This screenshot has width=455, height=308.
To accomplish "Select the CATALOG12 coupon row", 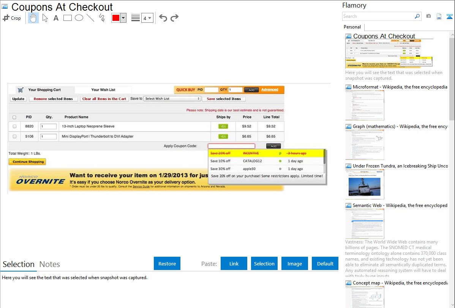I will [x=266, y=161].
